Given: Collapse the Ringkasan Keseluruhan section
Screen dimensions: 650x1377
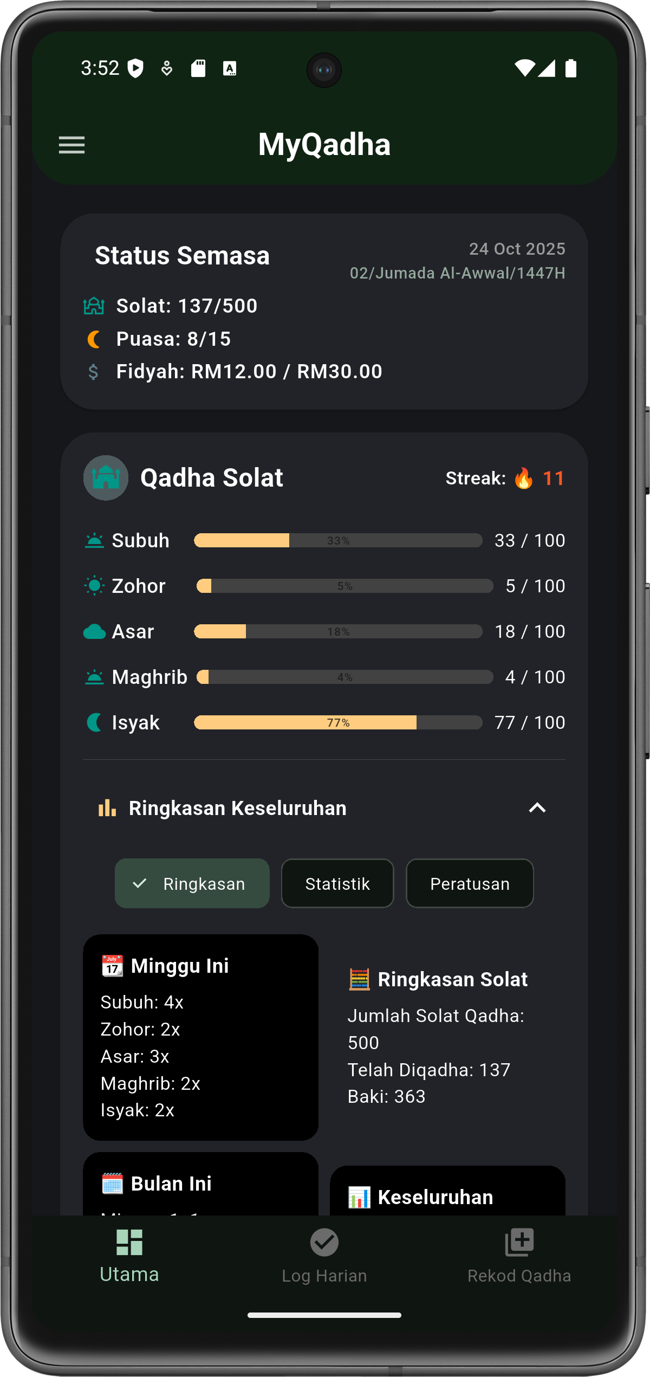Looking at the screenshot, I should coord(537,808).
